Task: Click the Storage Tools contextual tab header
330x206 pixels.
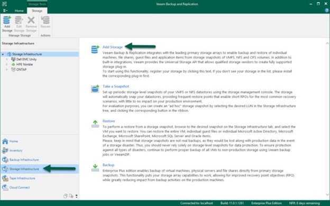Action: tap(37, 4)
